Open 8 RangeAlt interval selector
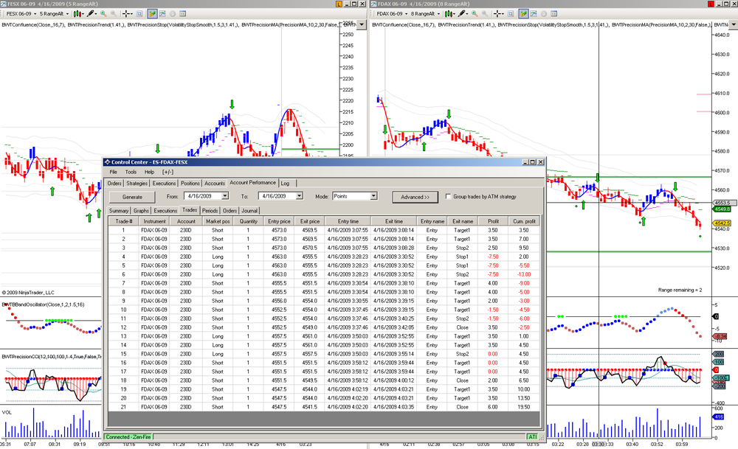Image resolution: width=738 pixels, height=449 pixels. point(425,13)
